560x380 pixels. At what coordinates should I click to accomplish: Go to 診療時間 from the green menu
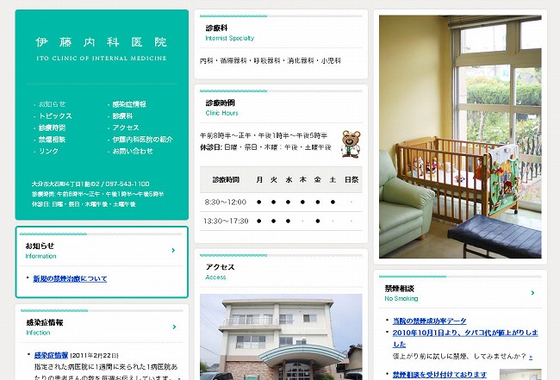[x=53, y=128]
